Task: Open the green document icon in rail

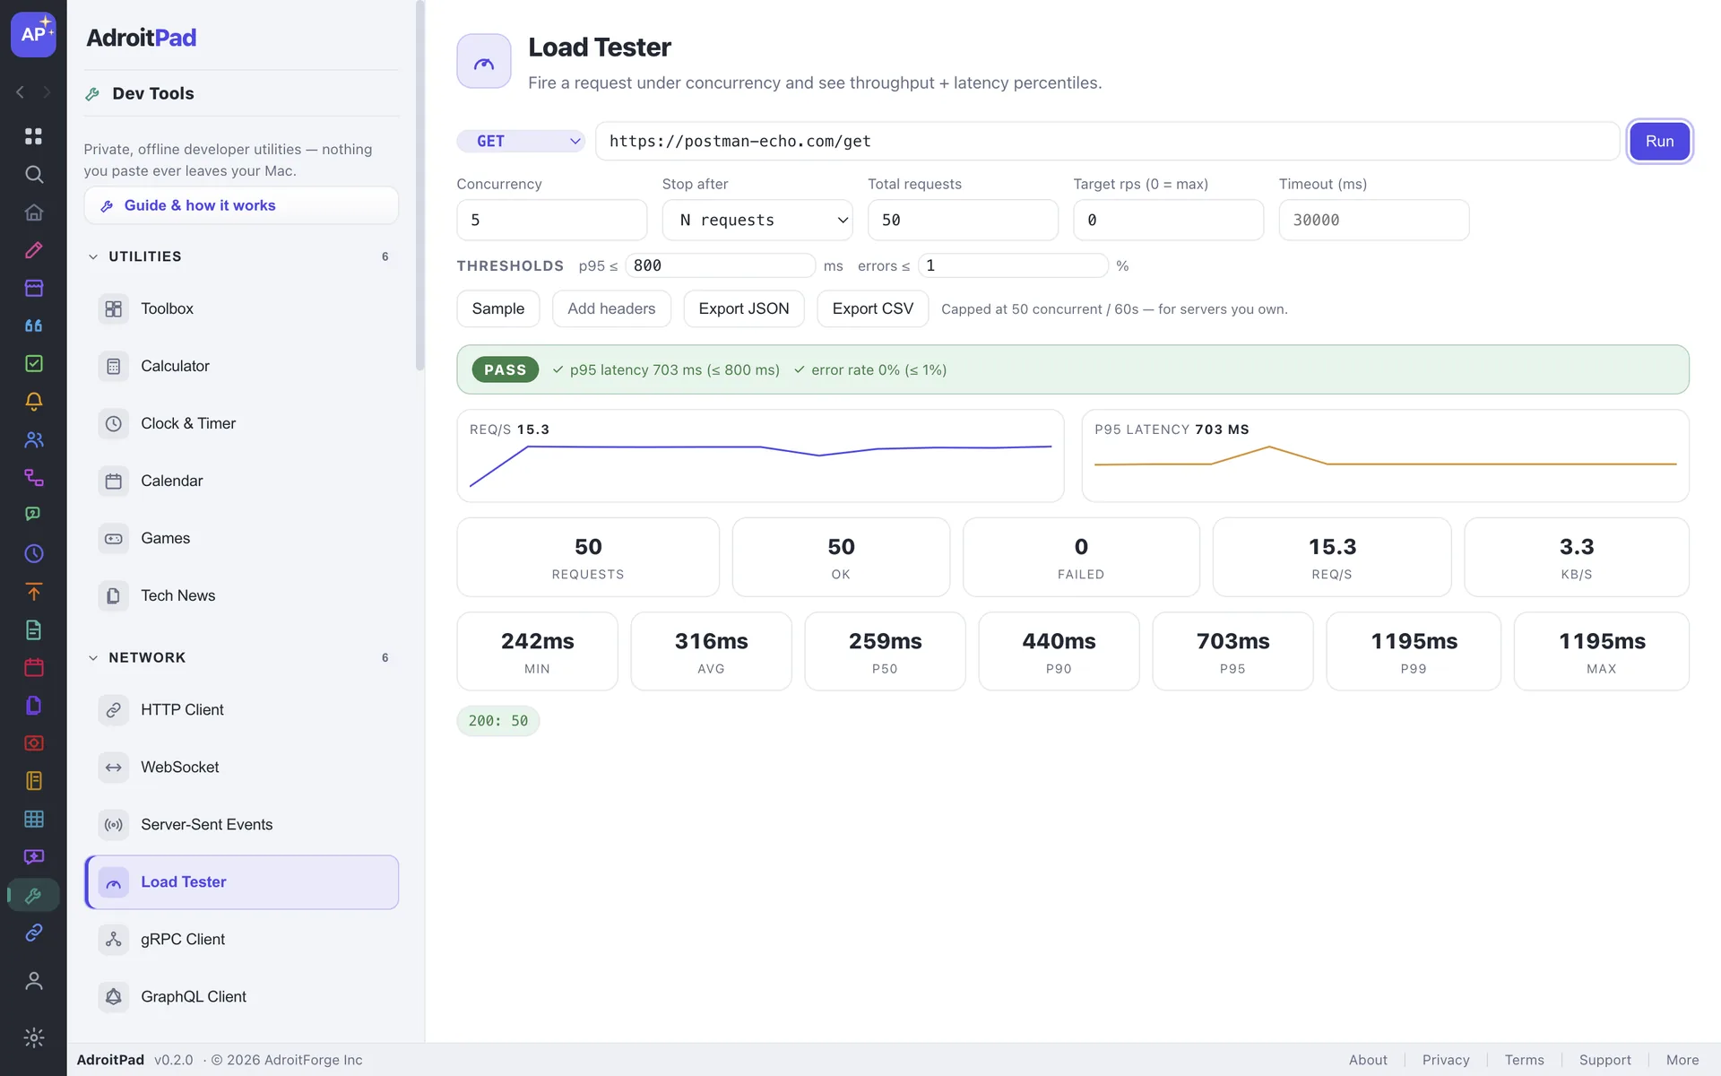Action: 33,629
